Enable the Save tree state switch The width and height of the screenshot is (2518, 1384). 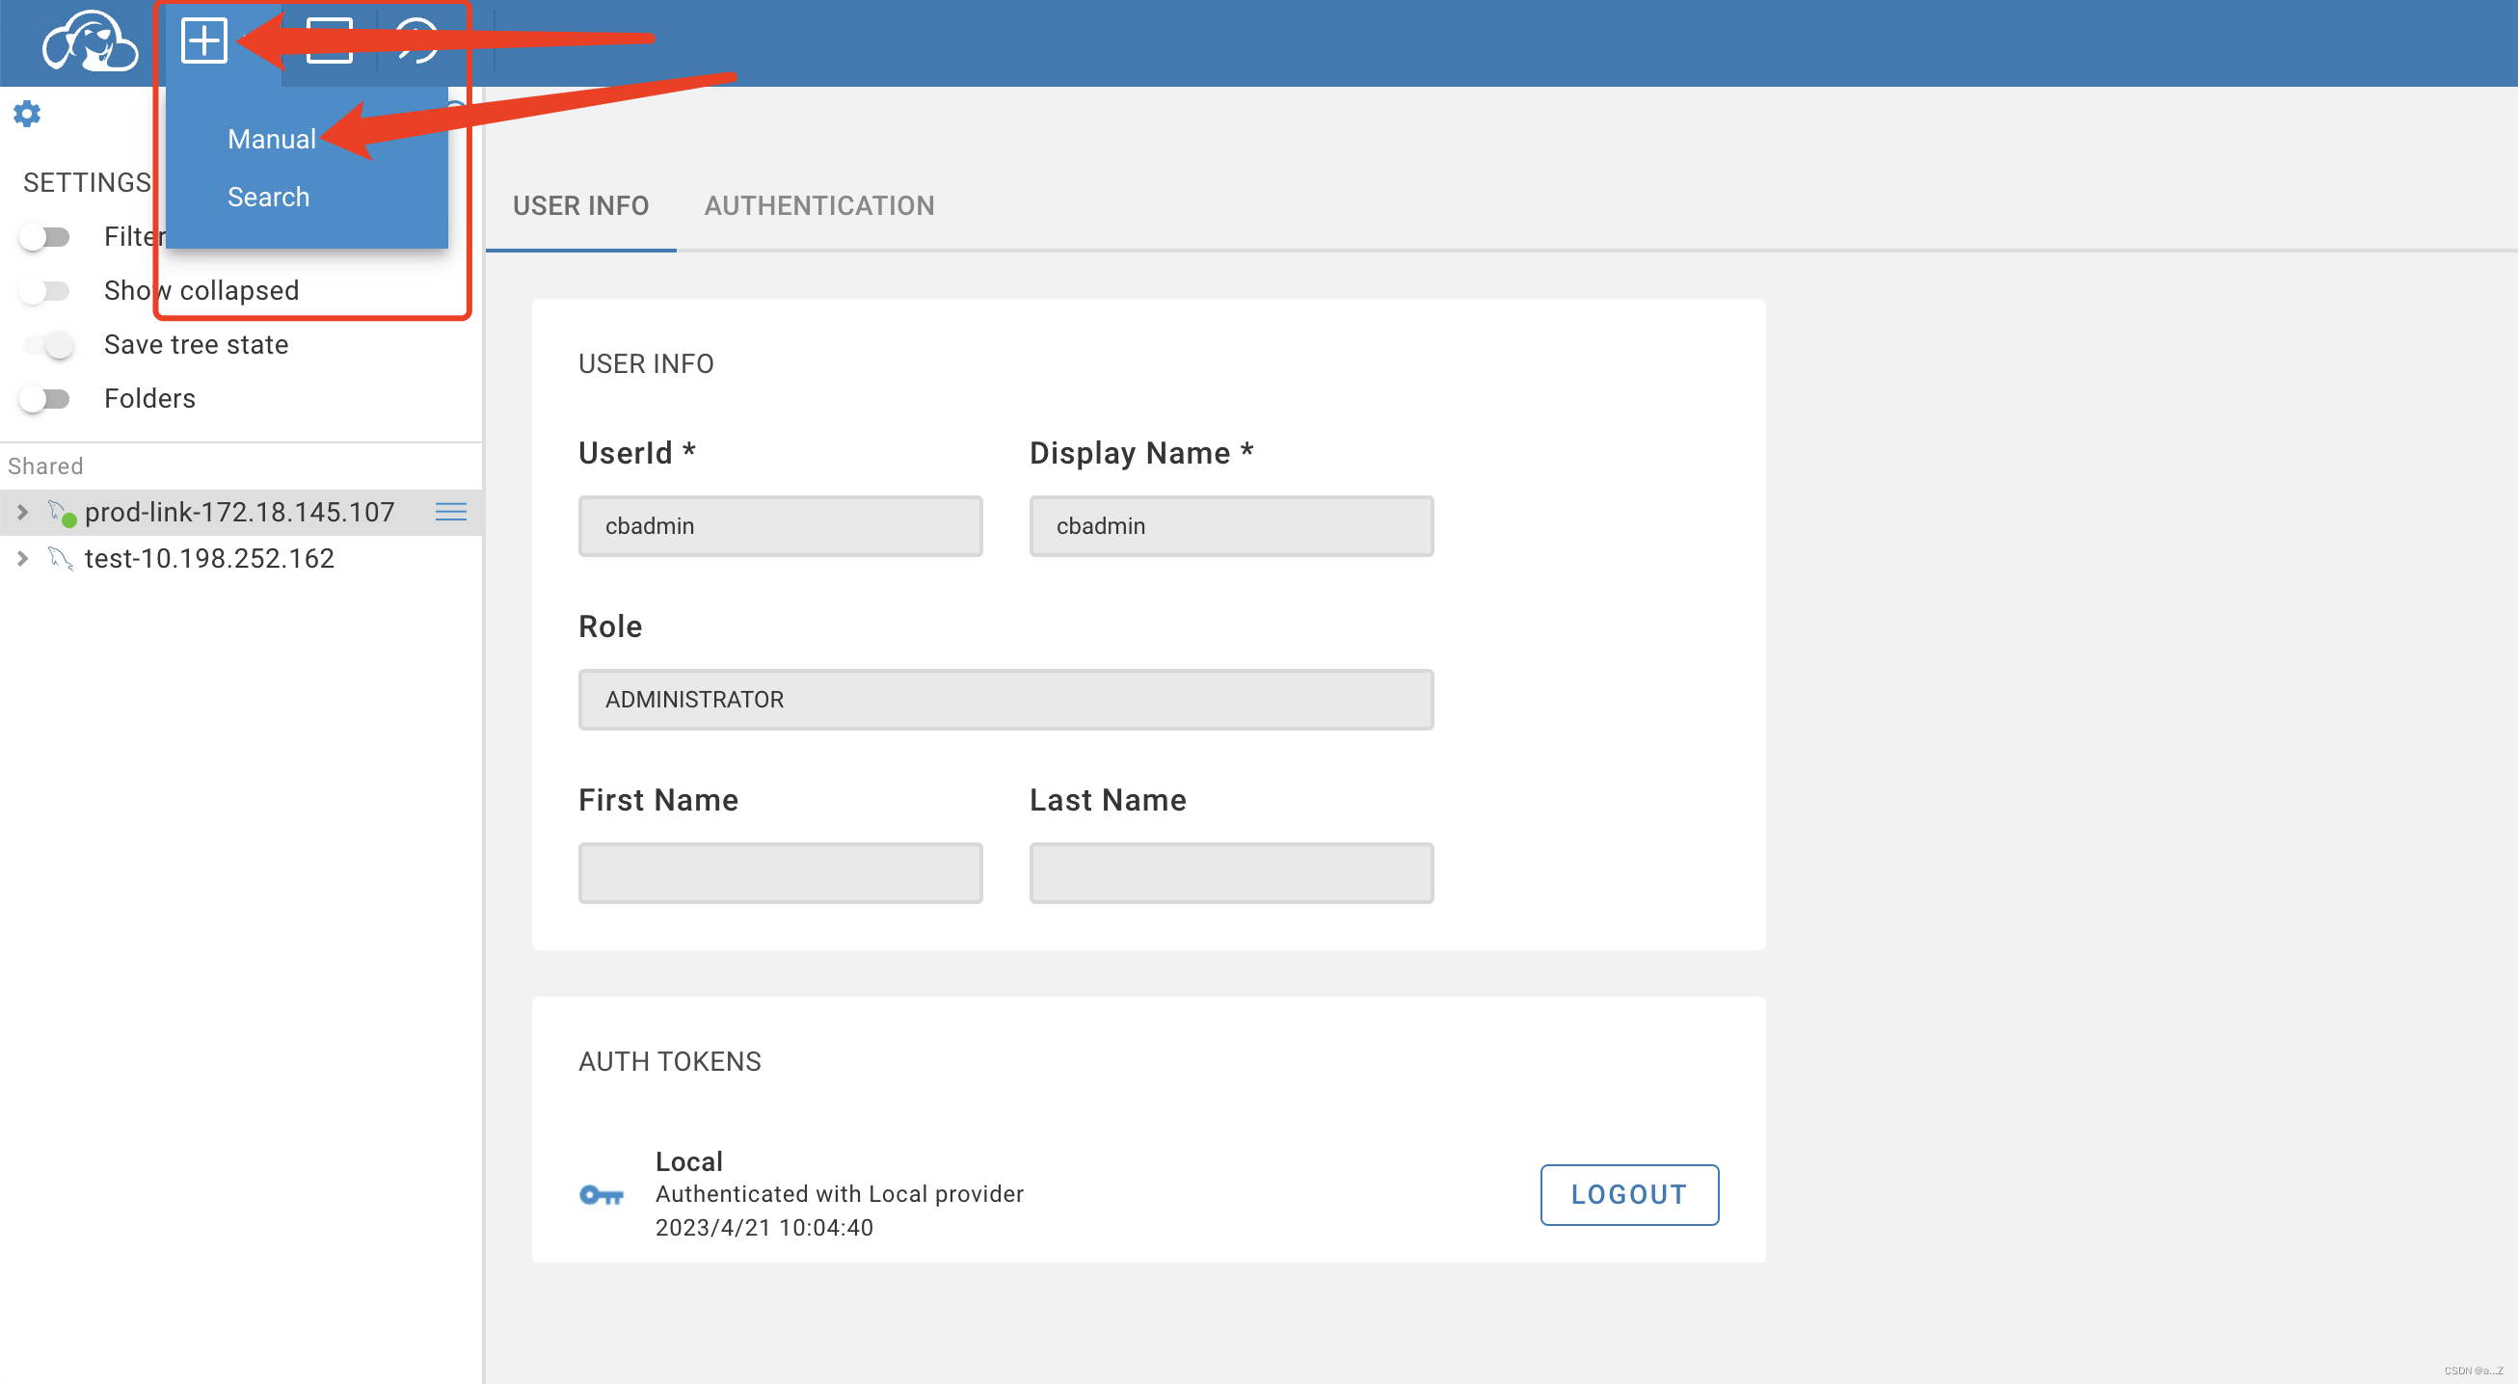[47, 345]
